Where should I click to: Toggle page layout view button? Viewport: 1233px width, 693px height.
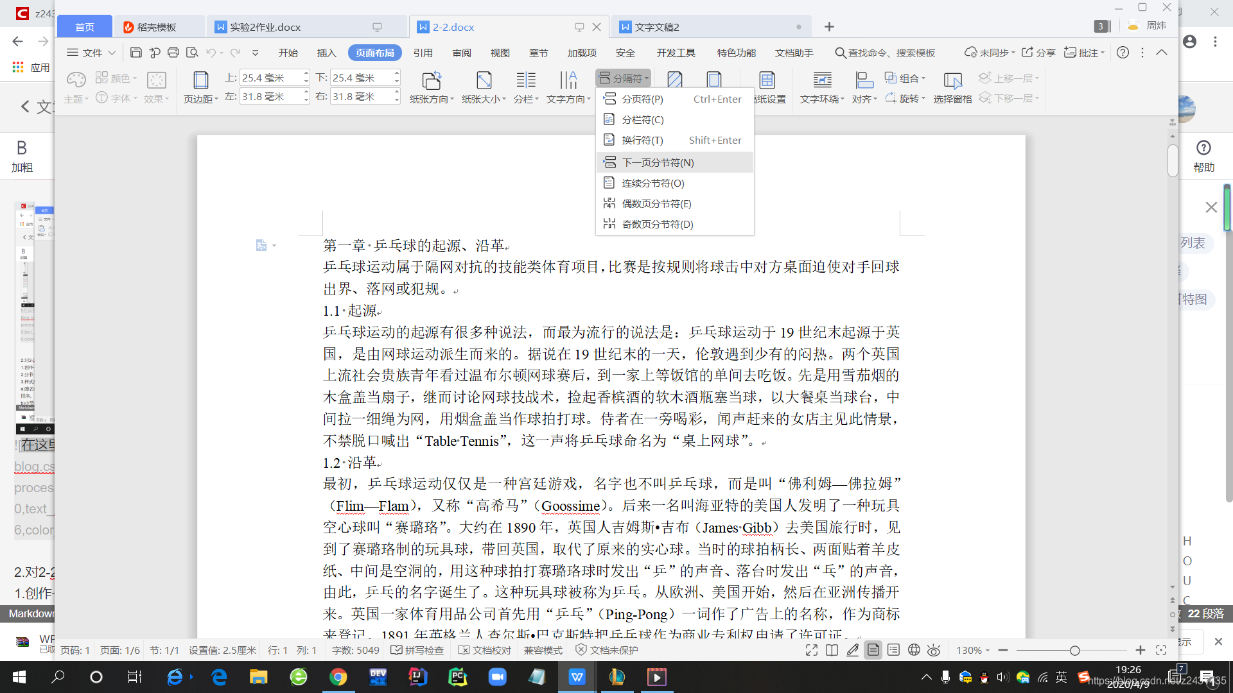[873, 650]
